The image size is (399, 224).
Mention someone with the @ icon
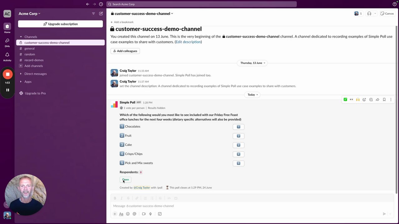[134, 214]
